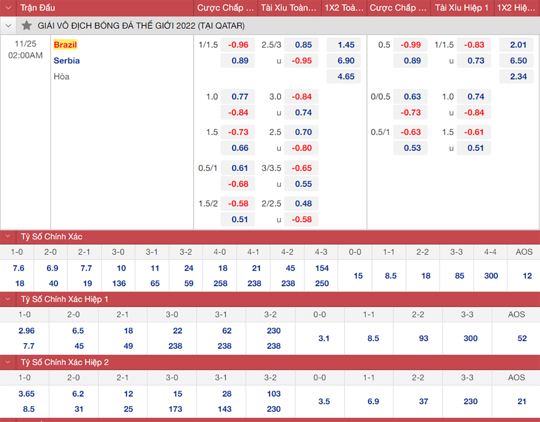Pick full-time correct score 2-0 odds 6.9

point(52,268)
